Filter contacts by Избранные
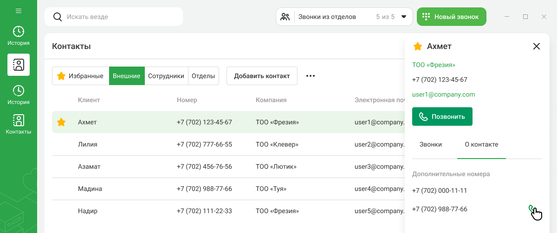This screenshot has width=557, height=233. pos(80,76)
